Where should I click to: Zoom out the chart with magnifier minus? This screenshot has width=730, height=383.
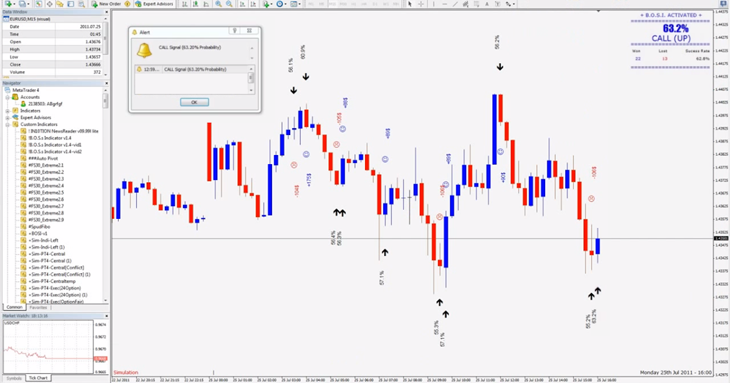click(229, 4)
